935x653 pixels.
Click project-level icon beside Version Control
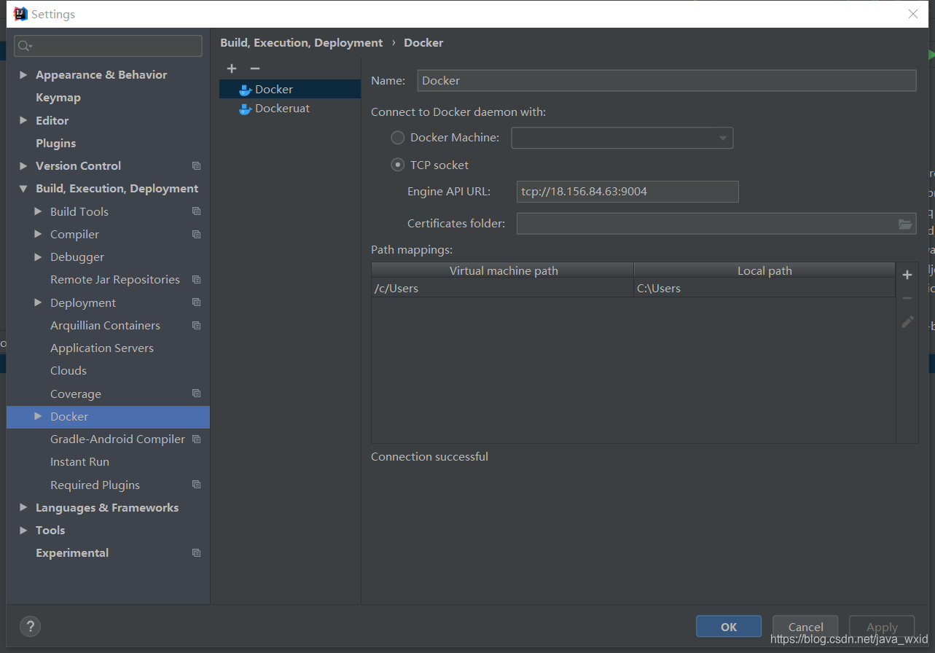(x=196, y=166)
